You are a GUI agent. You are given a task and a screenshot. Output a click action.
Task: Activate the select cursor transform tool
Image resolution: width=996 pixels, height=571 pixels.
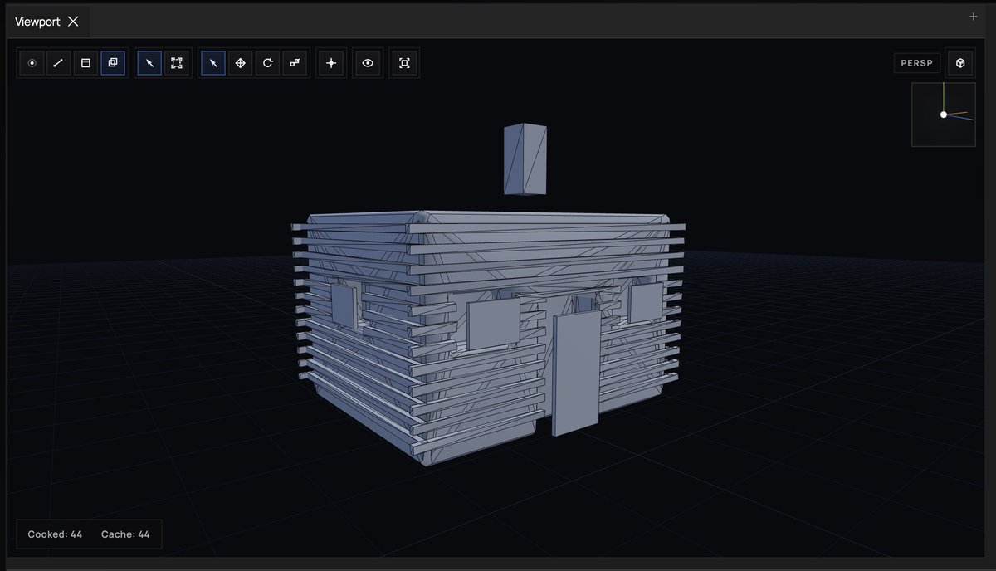pos(213,63)
